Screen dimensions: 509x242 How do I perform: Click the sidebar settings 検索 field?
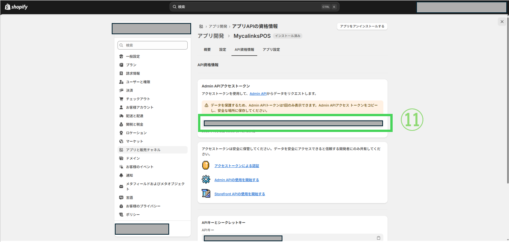(x=153, y=45)
